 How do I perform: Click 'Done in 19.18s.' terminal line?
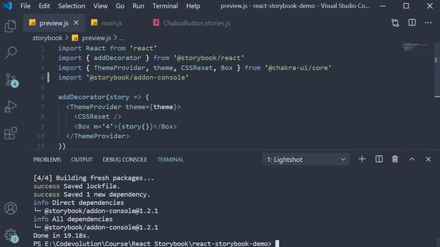tap(61, 235)
